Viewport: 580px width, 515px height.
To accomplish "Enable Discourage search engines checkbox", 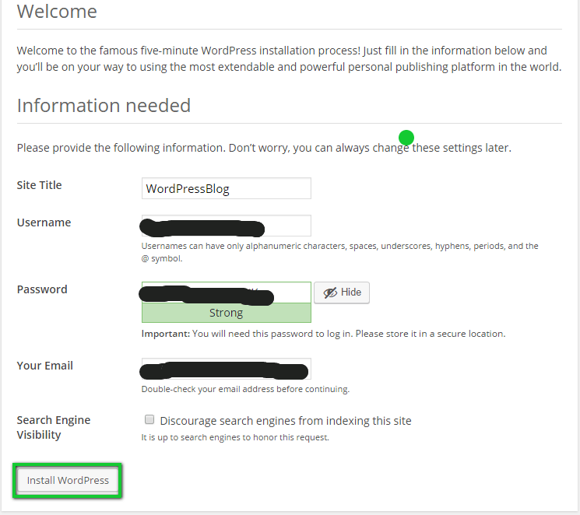I will click(149, 419).
